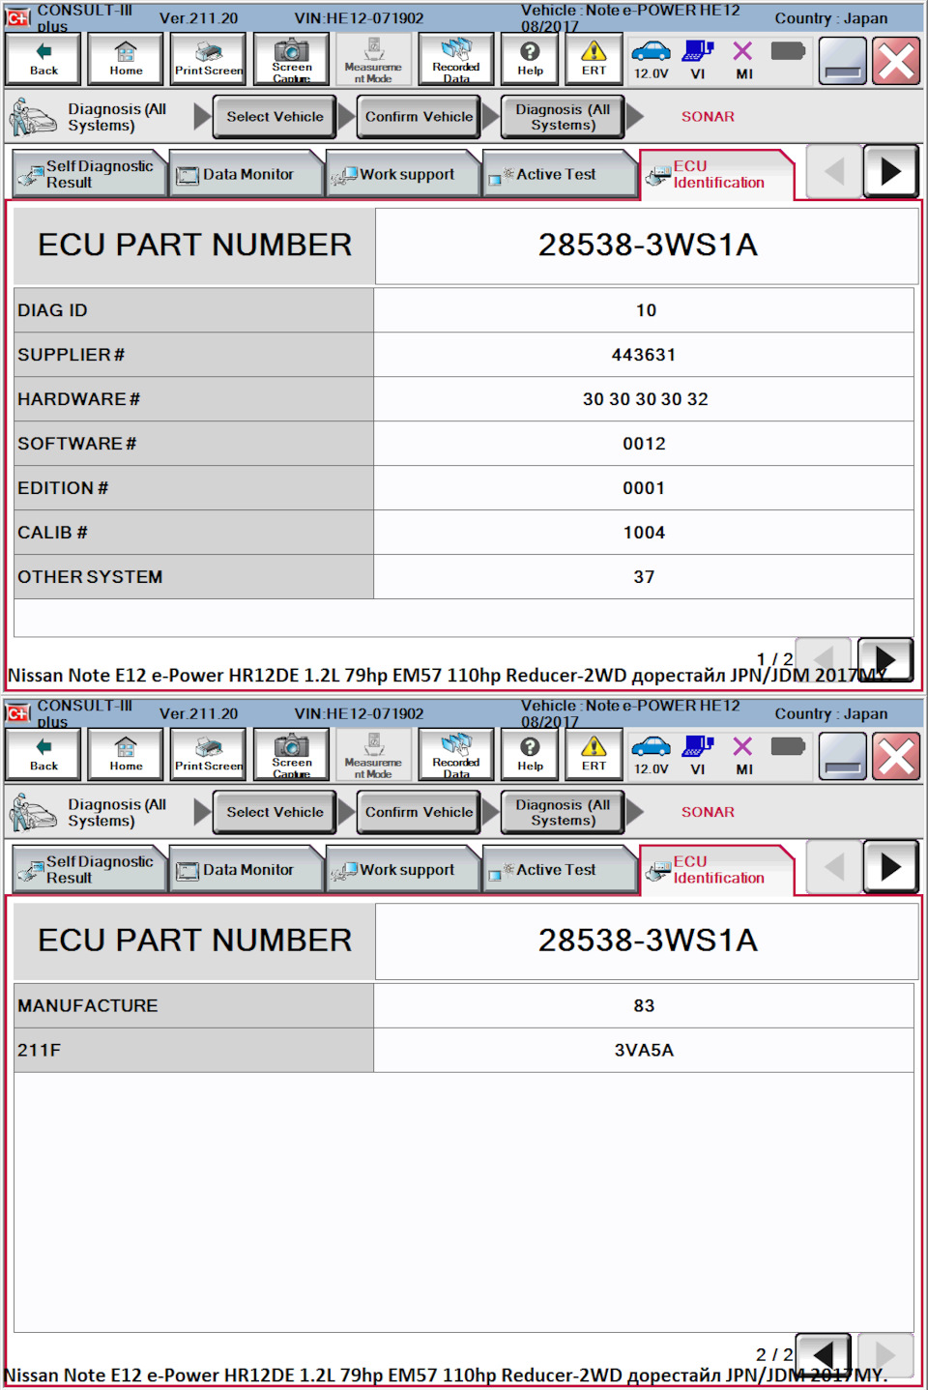Select ECU Identification tab in lower window

716,870
